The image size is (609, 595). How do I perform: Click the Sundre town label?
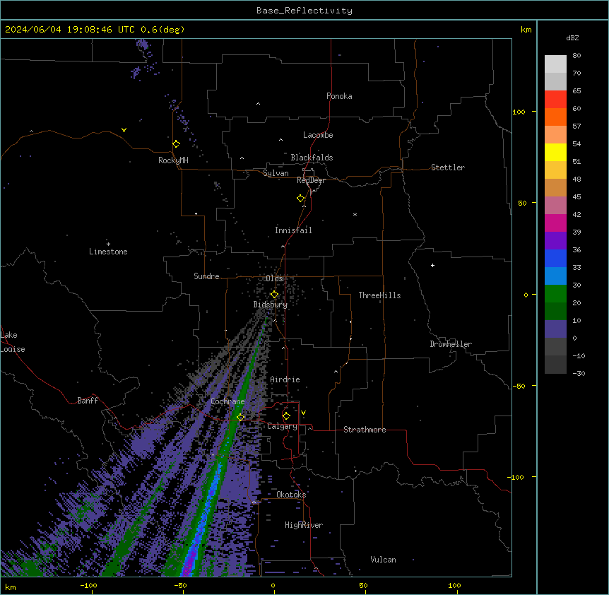[x=206, y=276]
